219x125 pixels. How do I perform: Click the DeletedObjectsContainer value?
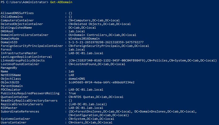(100, 24)
